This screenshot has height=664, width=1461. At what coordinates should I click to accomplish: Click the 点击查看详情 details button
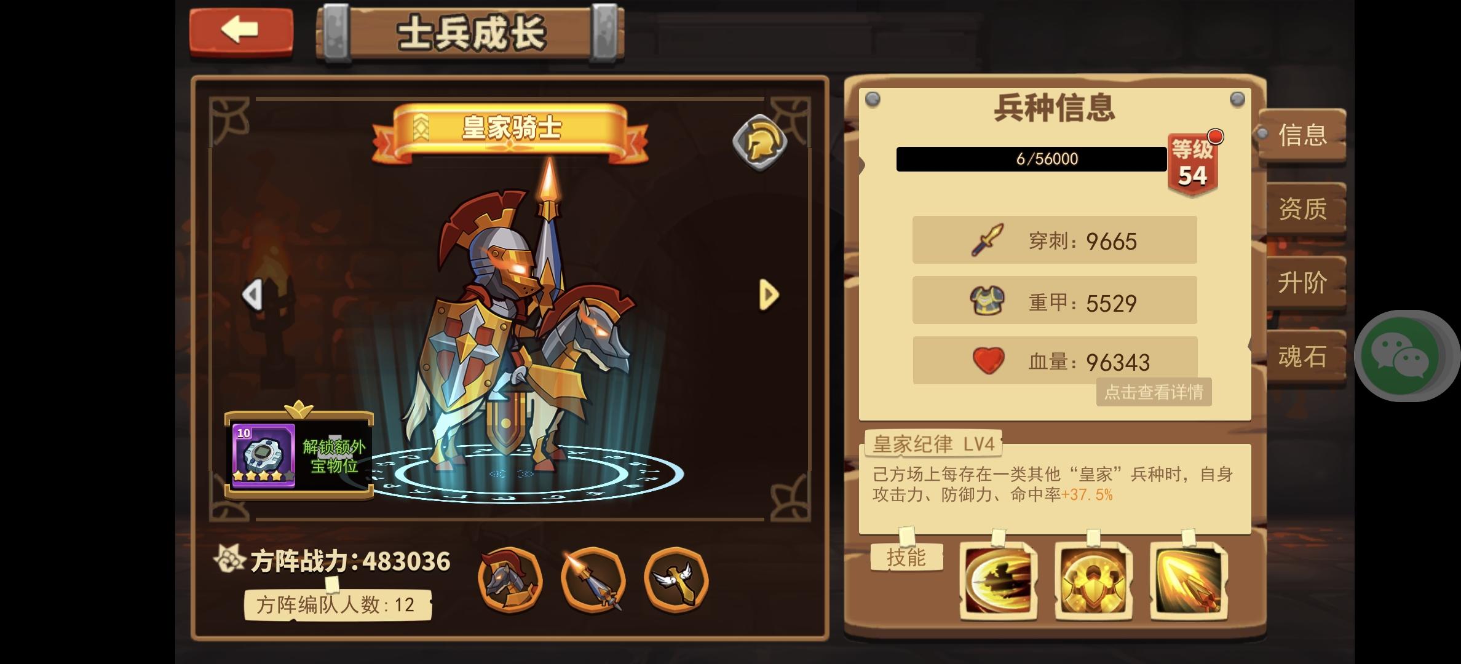tap(1154, 392)
